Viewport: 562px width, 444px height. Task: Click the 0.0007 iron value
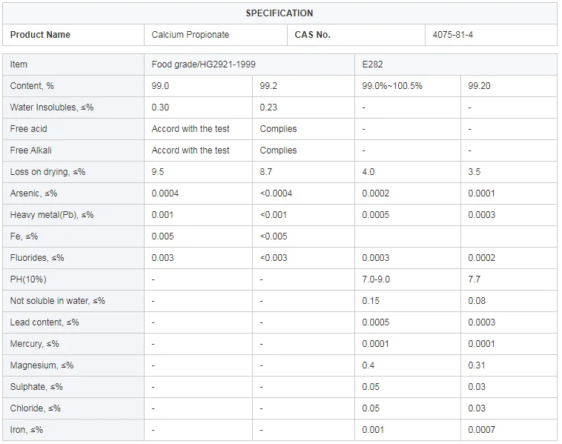pos(481,430)
